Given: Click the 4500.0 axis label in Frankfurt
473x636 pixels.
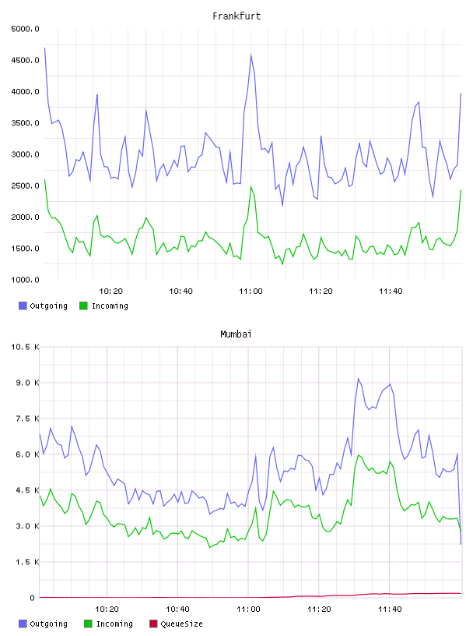Looking at the screenshot, I should coord(25,61).
